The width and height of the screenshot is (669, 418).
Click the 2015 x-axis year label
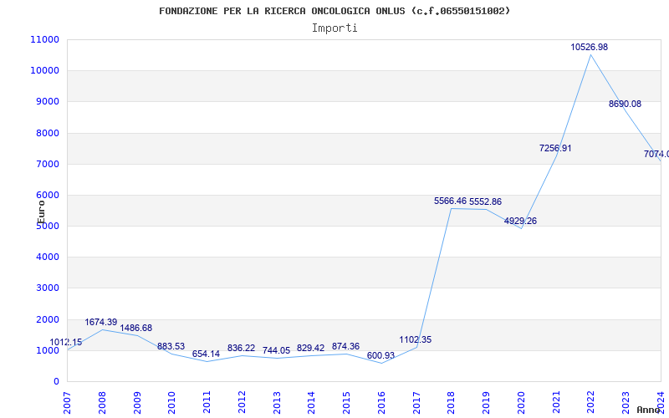click(346, 403)
